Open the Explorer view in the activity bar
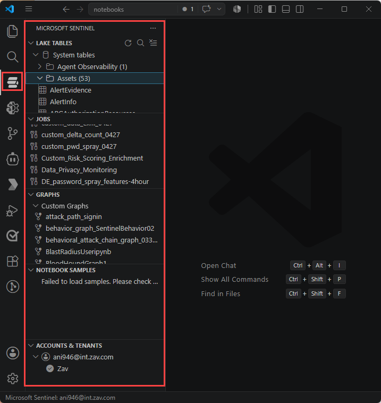 pos(12,31)
